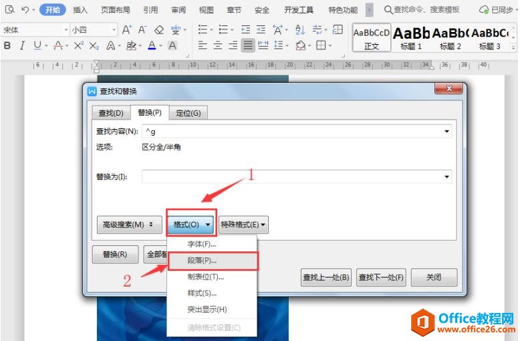This screenshot has width=520, height=341.
Task: Choose 段落(P)... from format menu
Action: pyautogui.click(x=213, y=261)
